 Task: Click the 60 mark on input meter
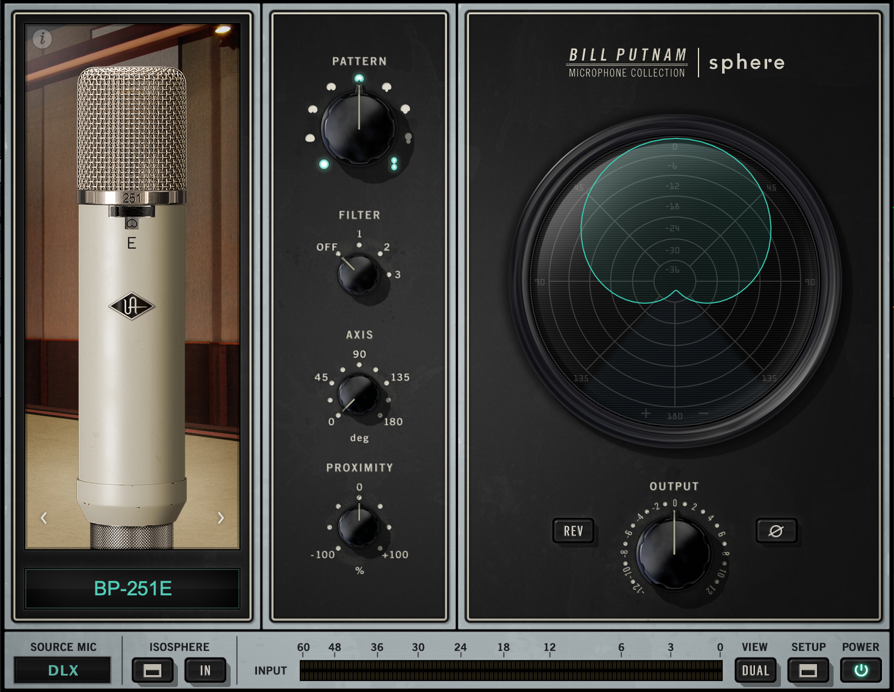(x=303, y=647)
